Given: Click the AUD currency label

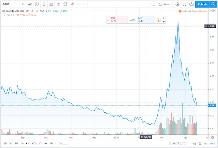Looking at the screenshot, I should pyautogui.click(x=212, y=11).
